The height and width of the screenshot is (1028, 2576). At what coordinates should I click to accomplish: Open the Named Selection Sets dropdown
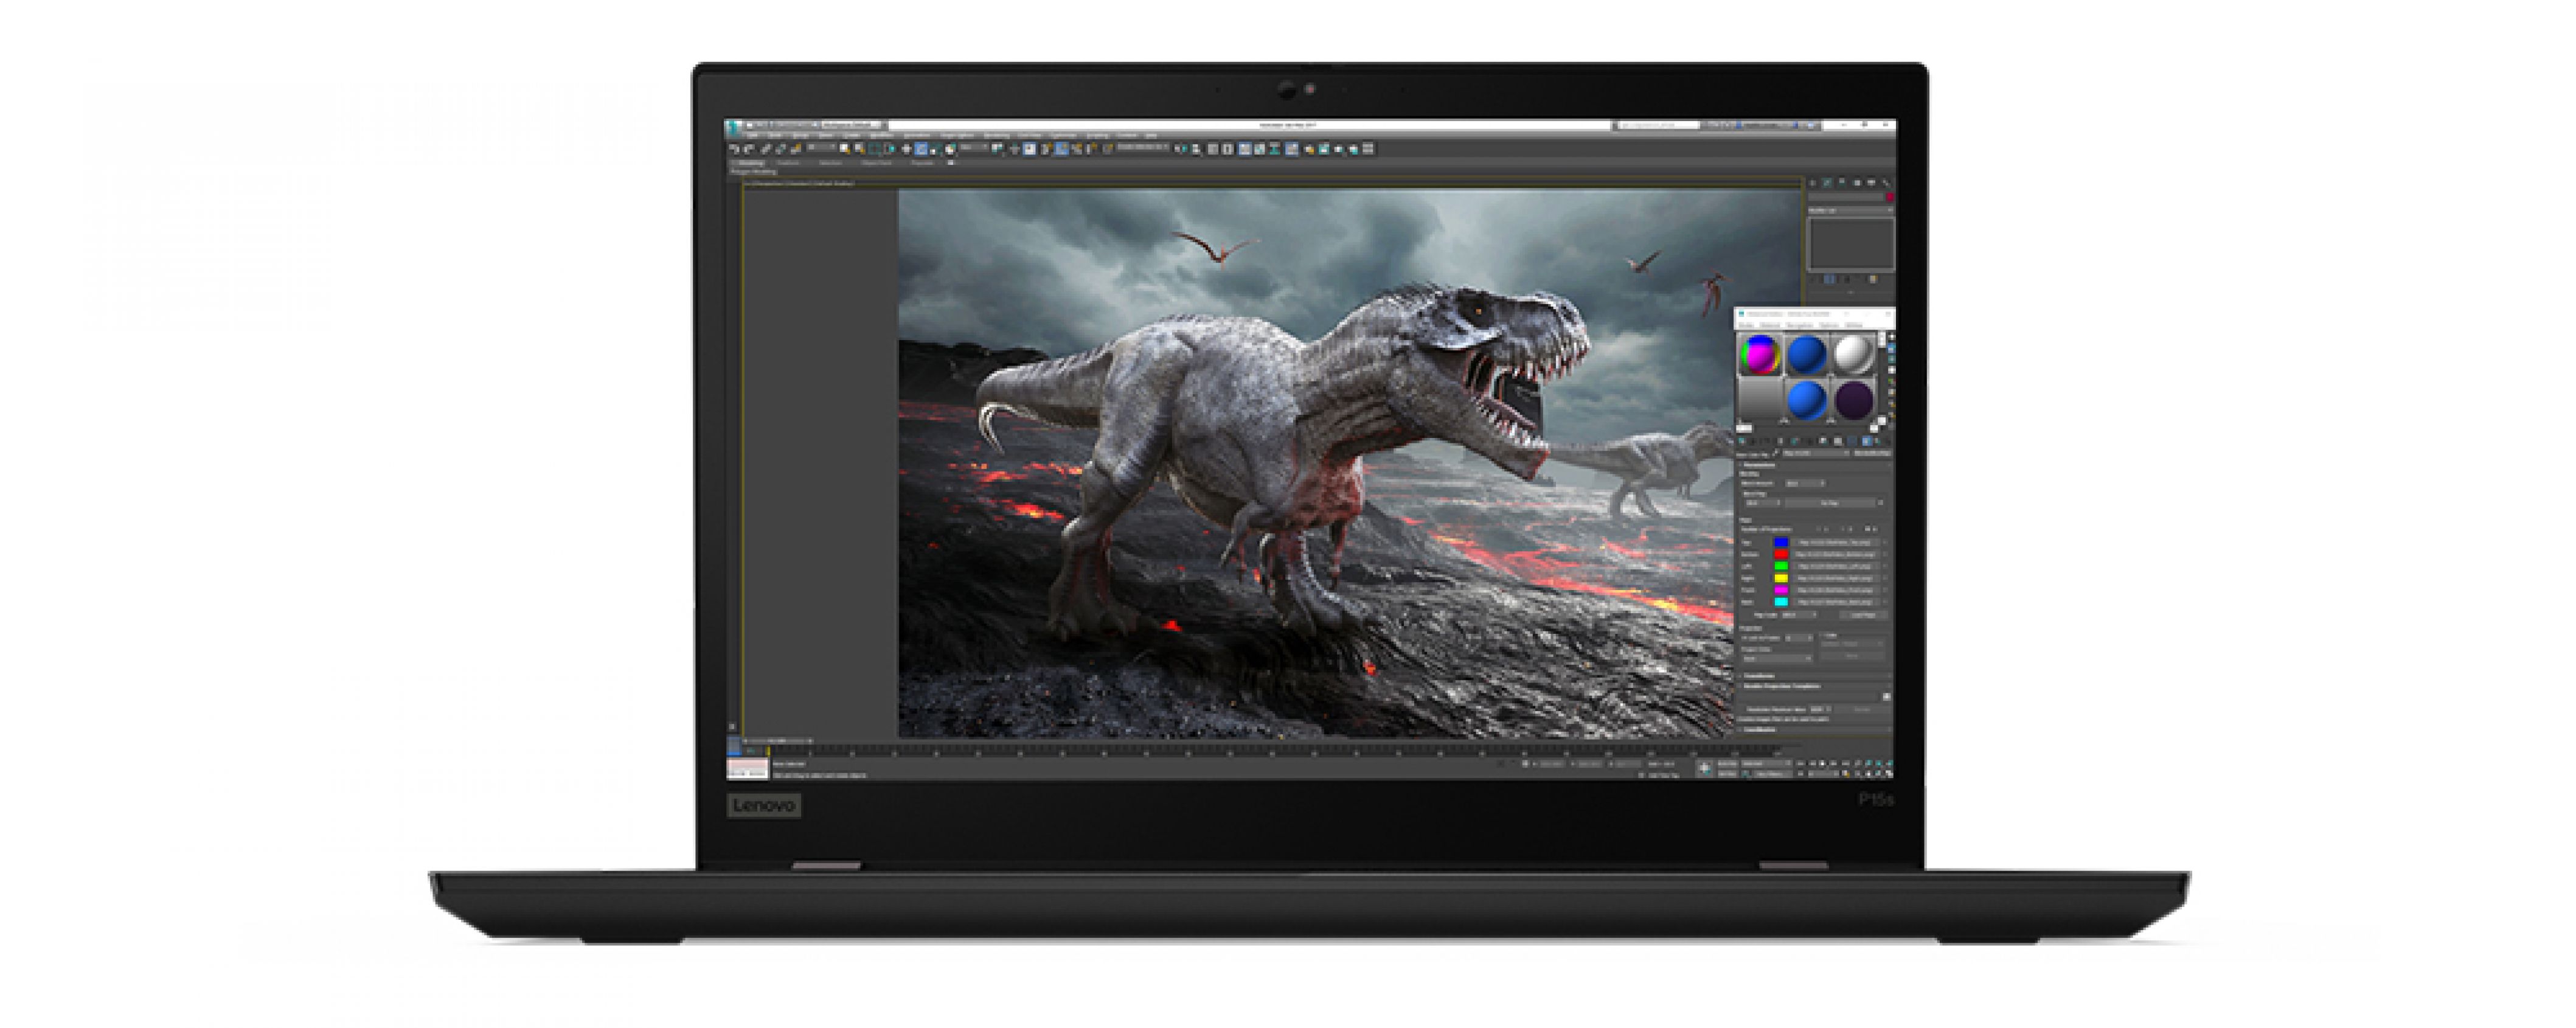pyautogui.click(x=1143, y=148)
